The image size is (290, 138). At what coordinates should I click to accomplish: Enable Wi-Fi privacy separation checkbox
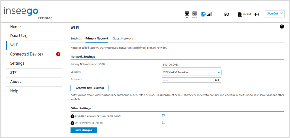tap(164, 123)
